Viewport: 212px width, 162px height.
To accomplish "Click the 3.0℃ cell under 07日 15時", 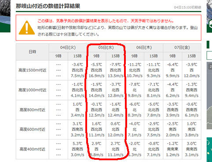I will click(x=192, y=144).
